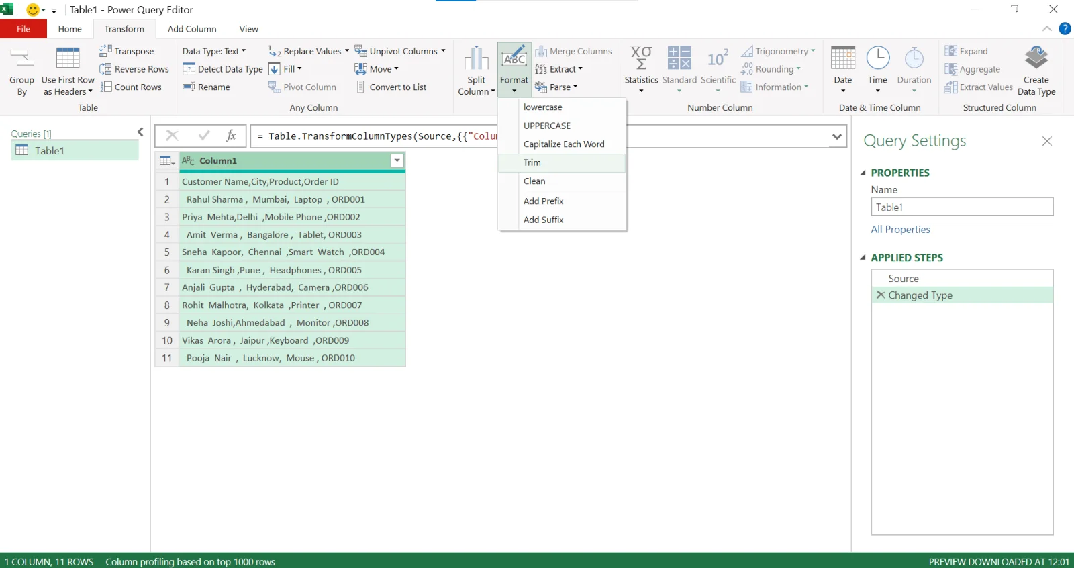Open the File tab

tap(23, 29)
